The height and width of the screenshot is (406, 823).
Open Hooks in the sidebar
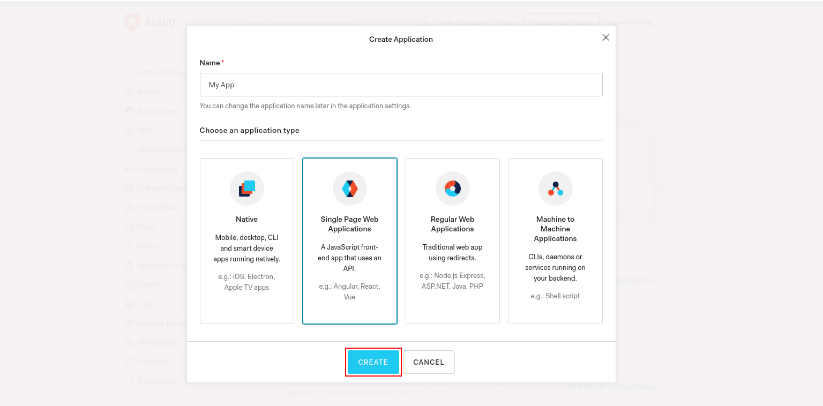pyautogui.click(x=147, y=246)
